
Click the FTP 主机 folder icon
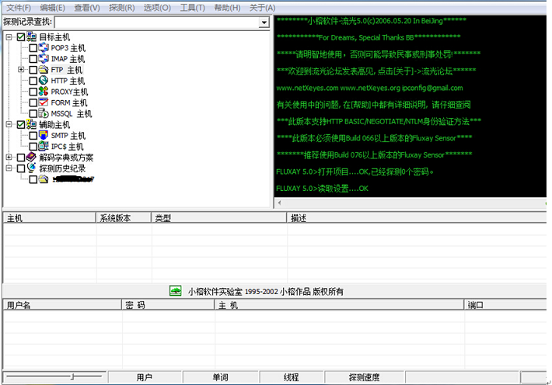pyautogui.click(x=44, y=70)
